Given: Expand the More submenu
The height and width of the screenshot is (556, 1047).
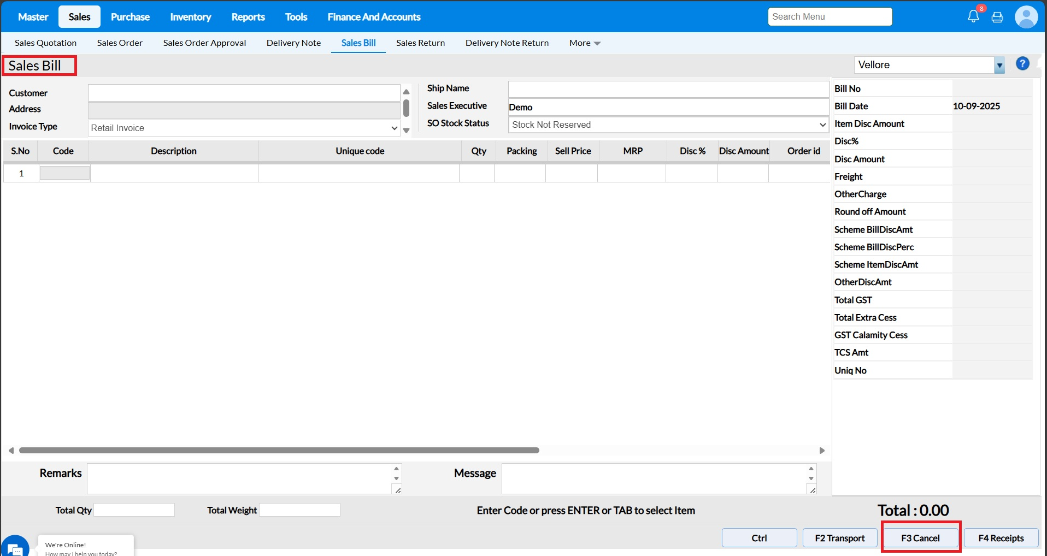Looking at the screenshot, I should click(x=584, y=43).
